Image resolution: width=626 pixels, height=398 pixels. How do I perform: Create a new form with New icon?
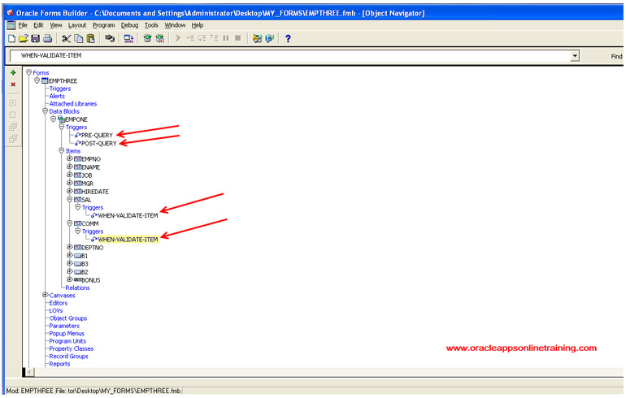click(11, 39)
